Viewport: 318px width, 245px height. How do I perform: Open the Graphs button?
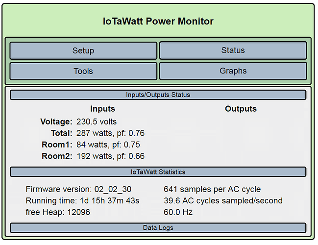(233, 71)
